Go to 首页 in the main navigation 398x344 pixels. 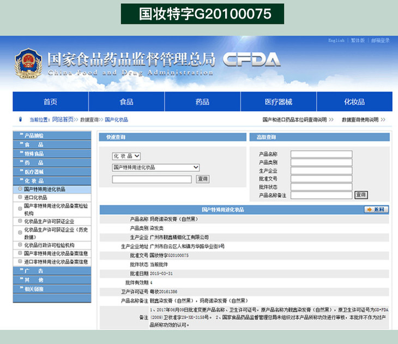coord(50,102)
